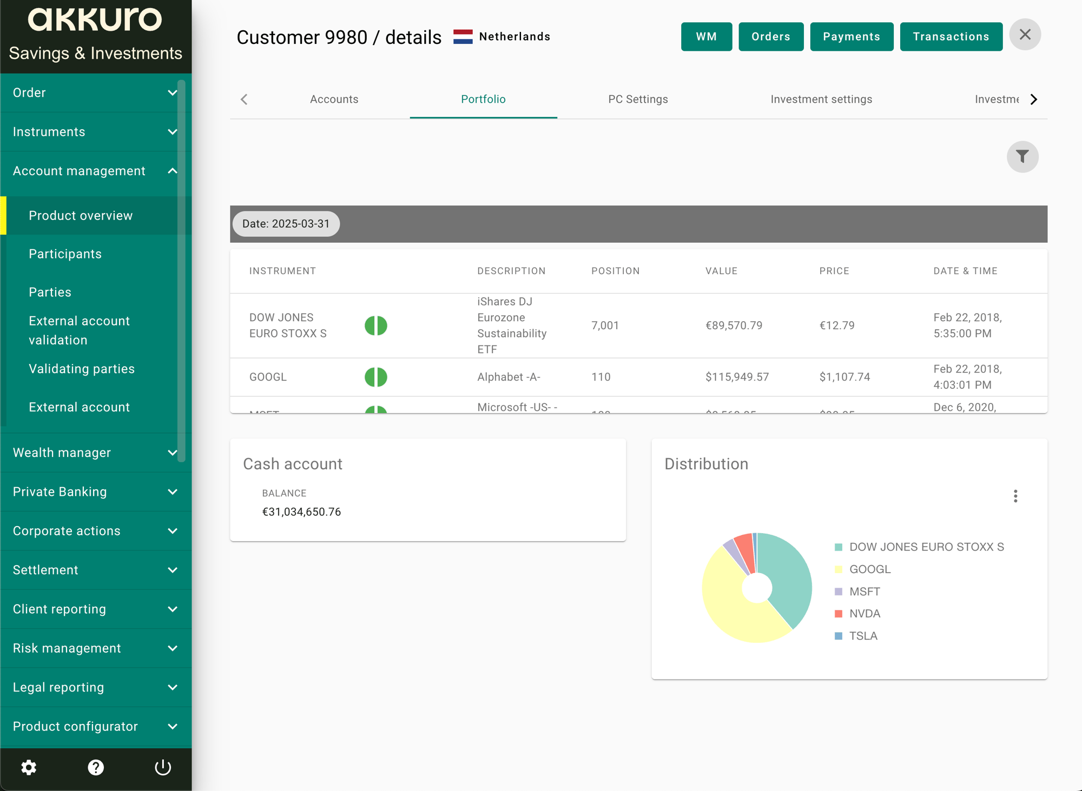Click the Payments button
The image size is (1082, 791).
tap(852, 37)
